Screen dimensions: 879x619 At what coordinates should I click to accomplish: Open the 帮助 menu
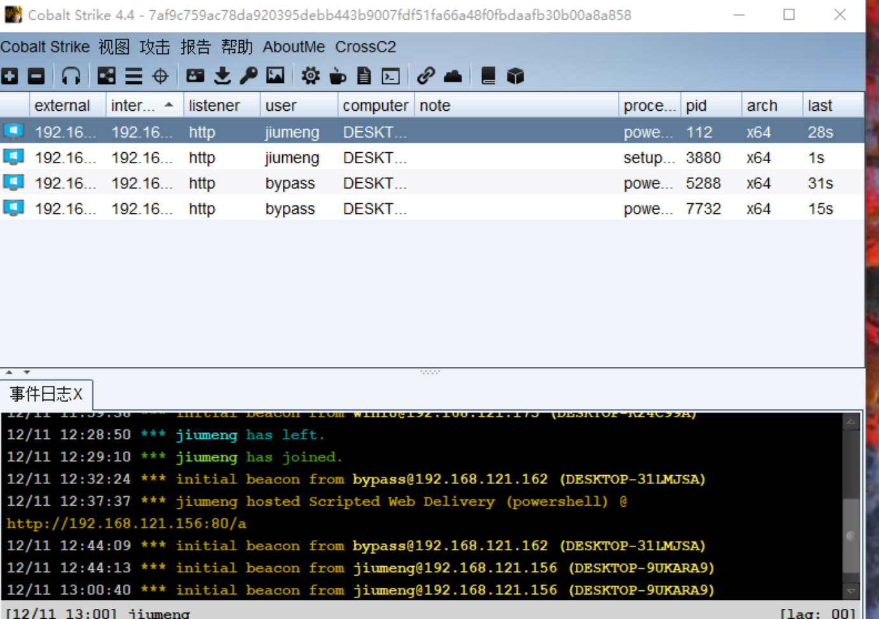(237, 46)
